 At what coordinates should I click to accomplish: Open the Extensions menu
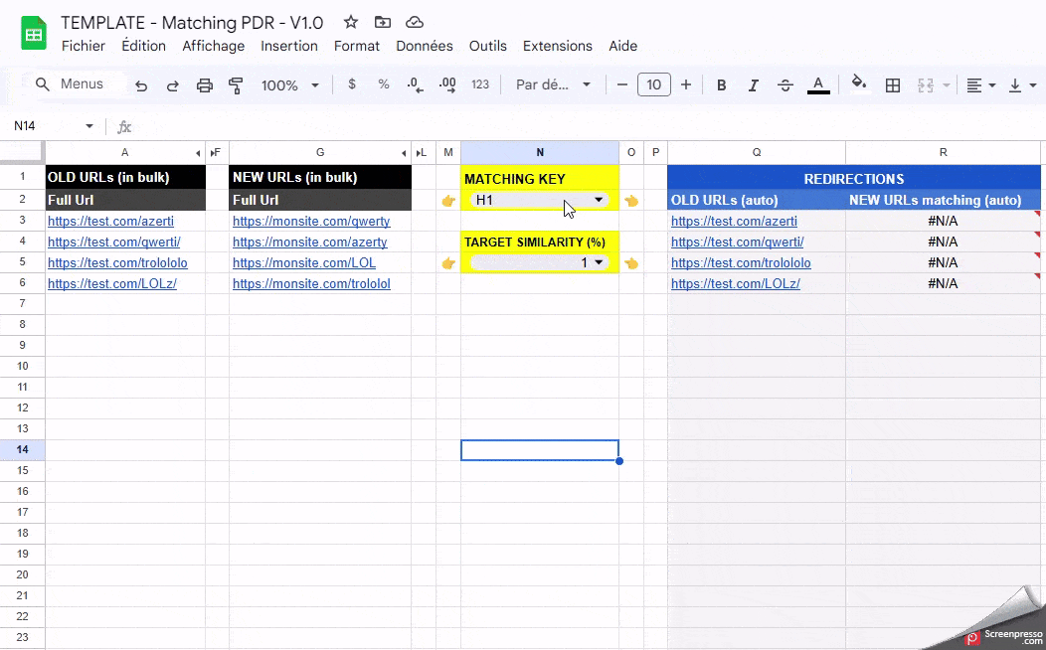pos(557,46)
